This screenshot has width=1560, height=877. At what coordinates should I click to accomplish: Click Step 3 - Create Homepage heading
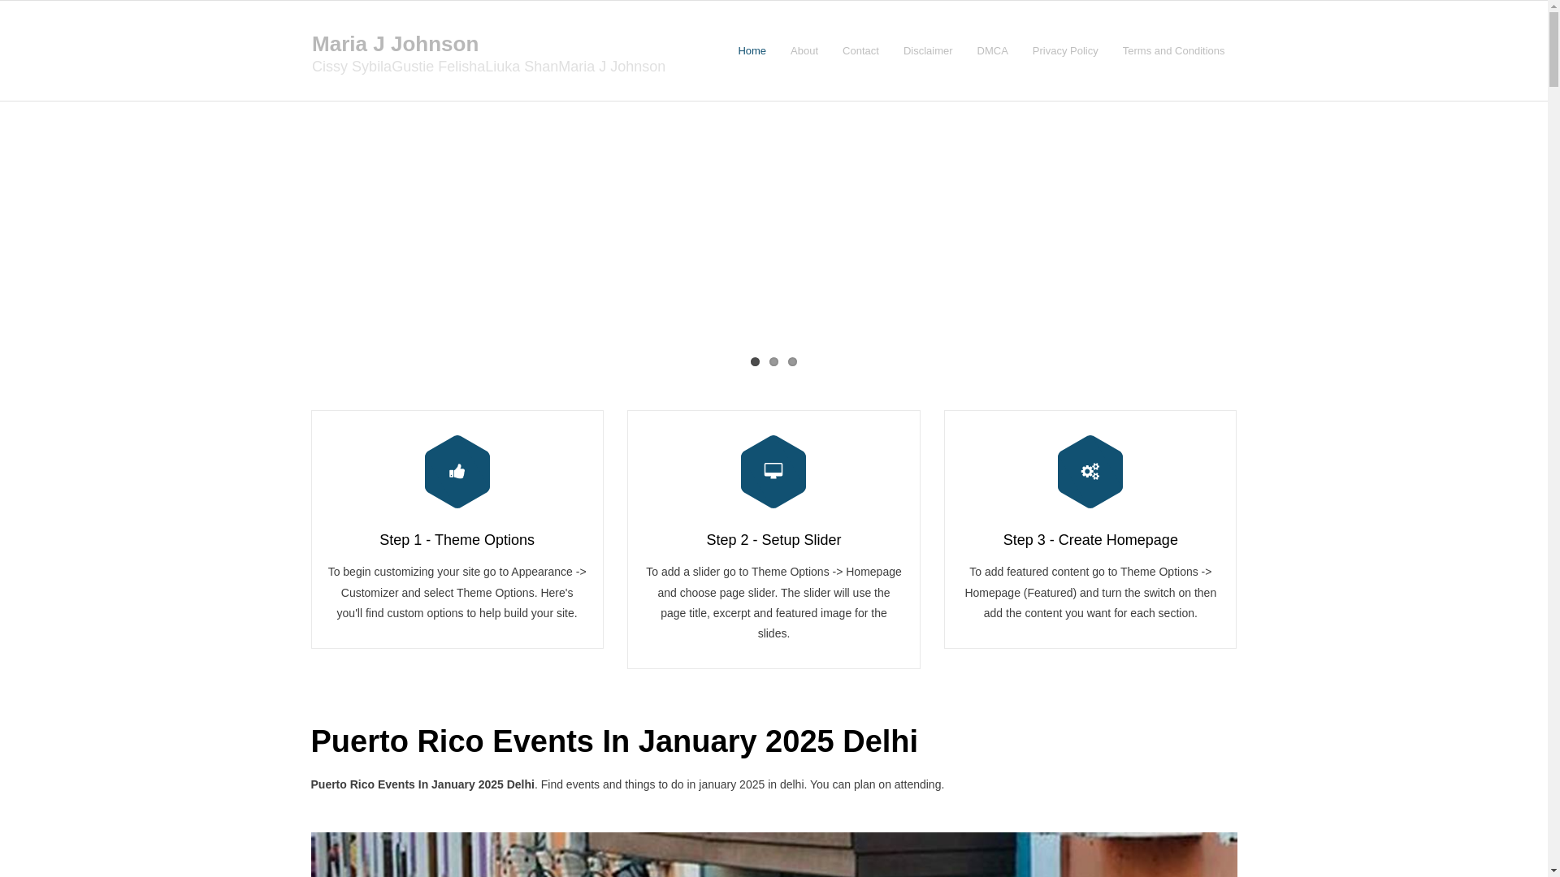pos(1090,540)
